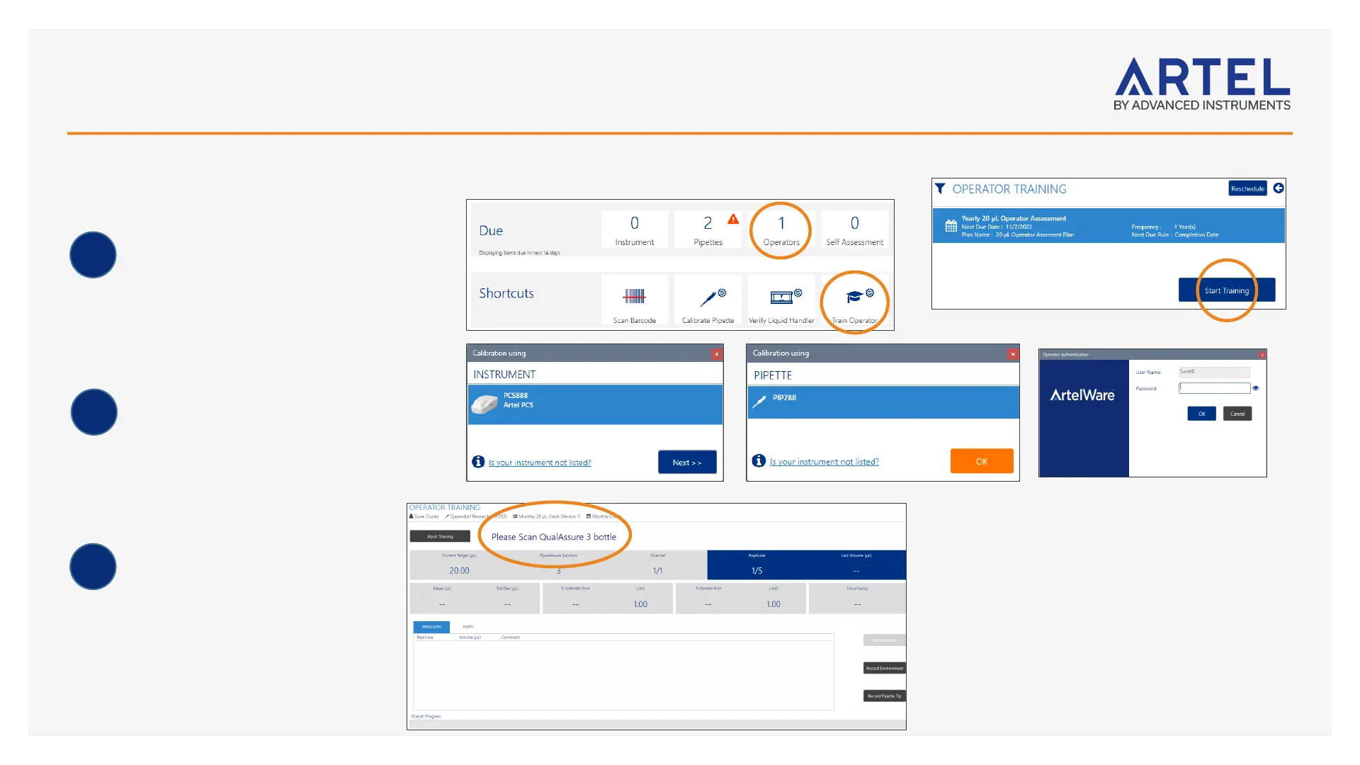Click the Overall Progress bar
1360x765 pixels.
[x=657, y=725]
